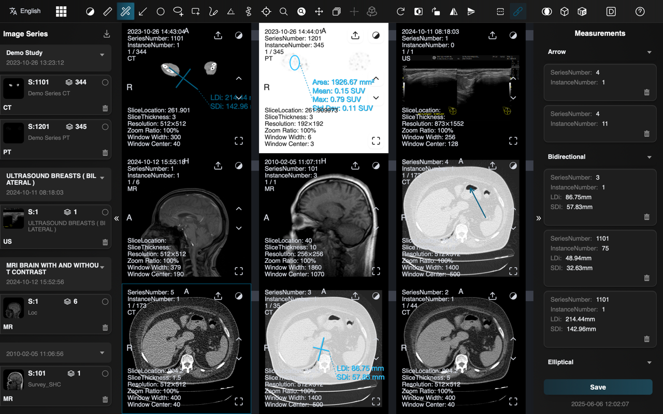Open the Help panel
The image size is (663, 414).
[640, 11]
